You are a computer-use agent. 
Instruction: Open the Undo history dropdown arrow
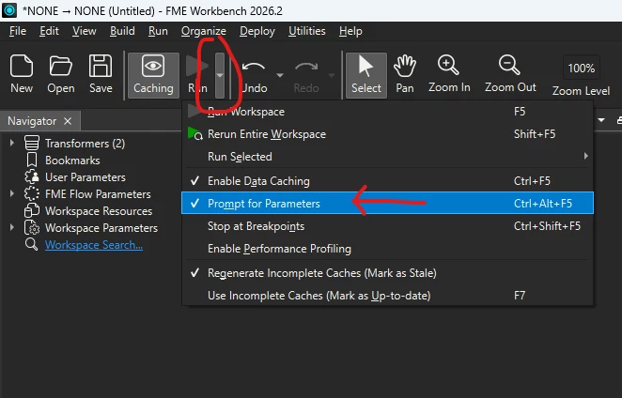click(280, 75)
